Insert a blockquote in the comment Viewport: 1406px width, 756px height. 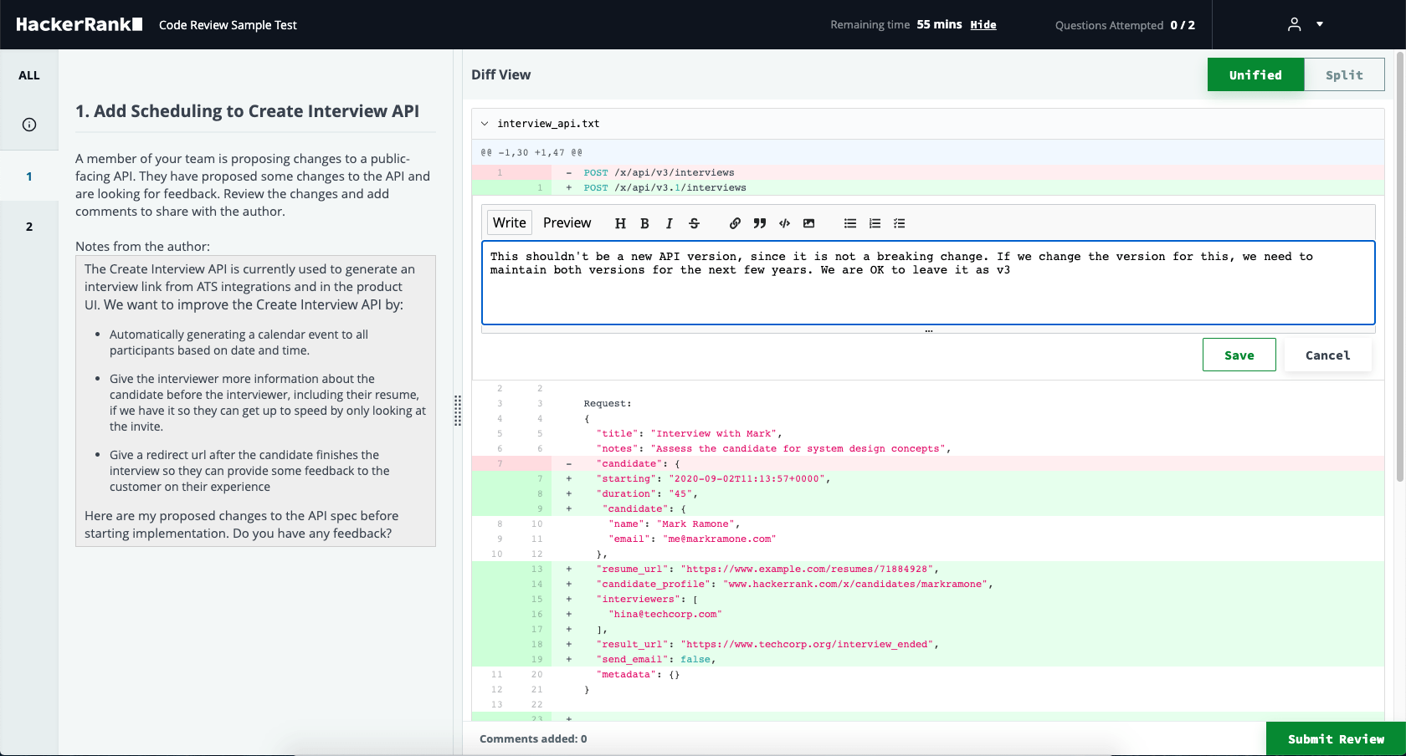tap(759, 223)
